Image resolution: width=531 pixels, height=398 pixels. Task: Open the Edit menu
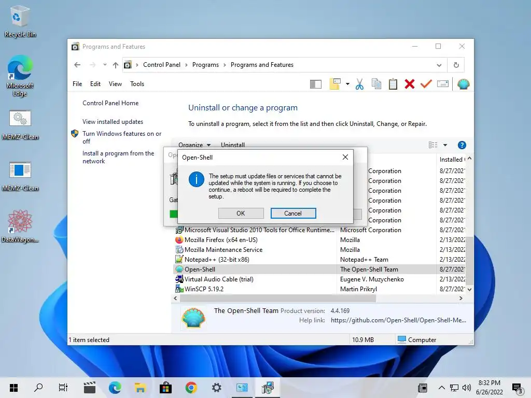(x=95, y=84)
